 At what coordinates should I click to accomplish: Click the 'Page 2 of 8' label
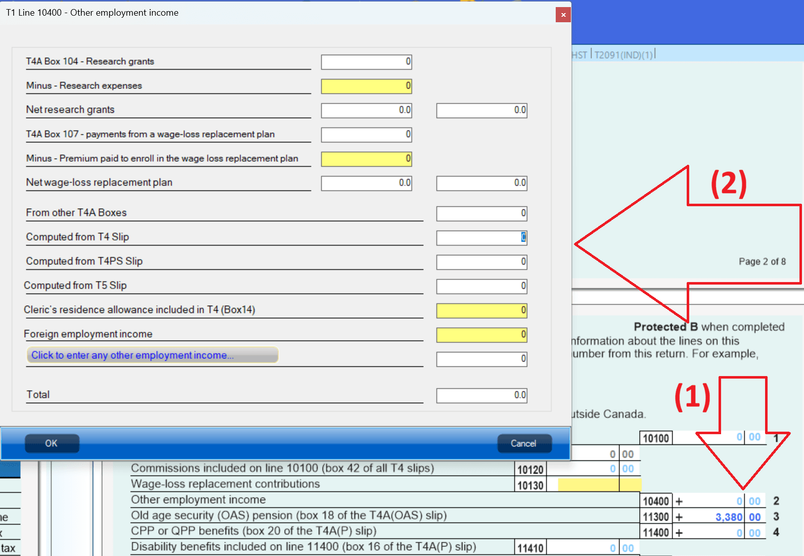click(762, 261)
